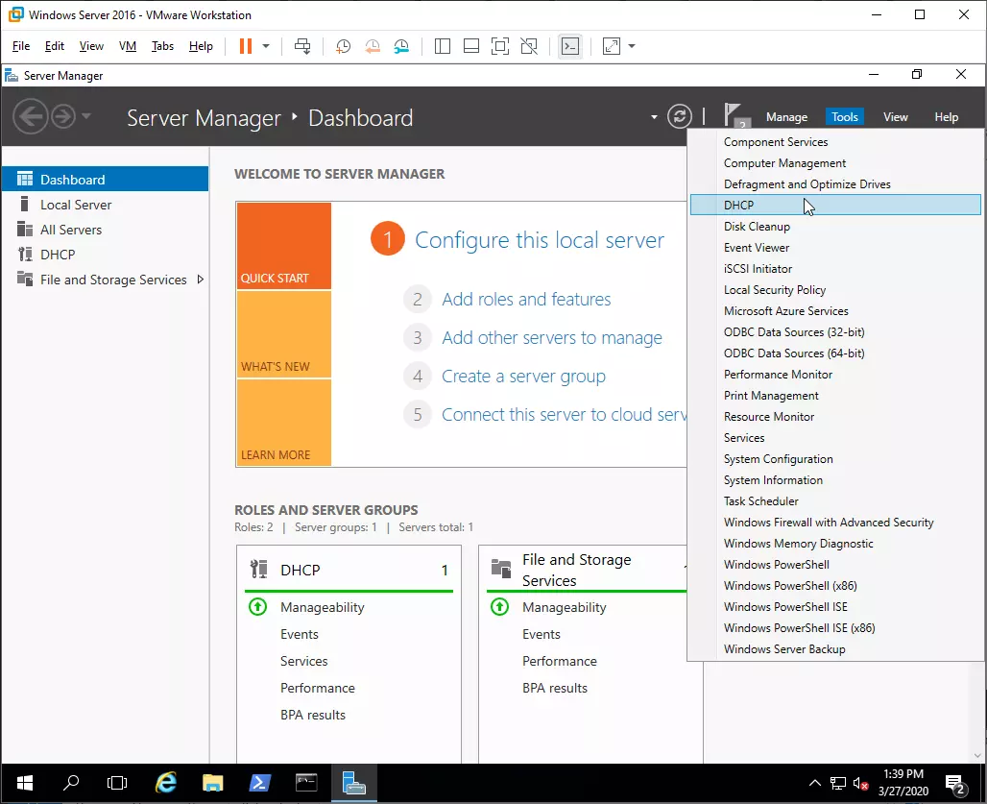Launch Windows PowerShell ISE from Tools
Viewport: 987px width, 804px height.
click(835, 607)
